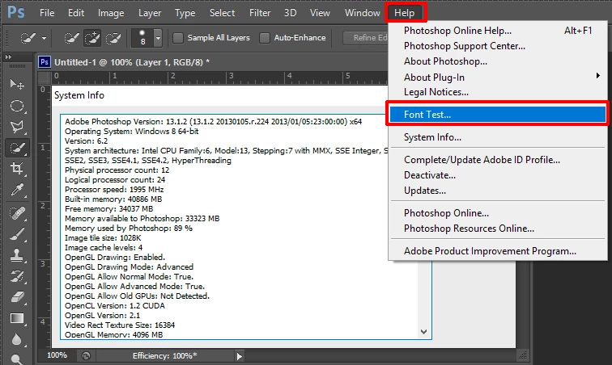
Task: Choose Legal Notices menu item
Action: (498, 92)
